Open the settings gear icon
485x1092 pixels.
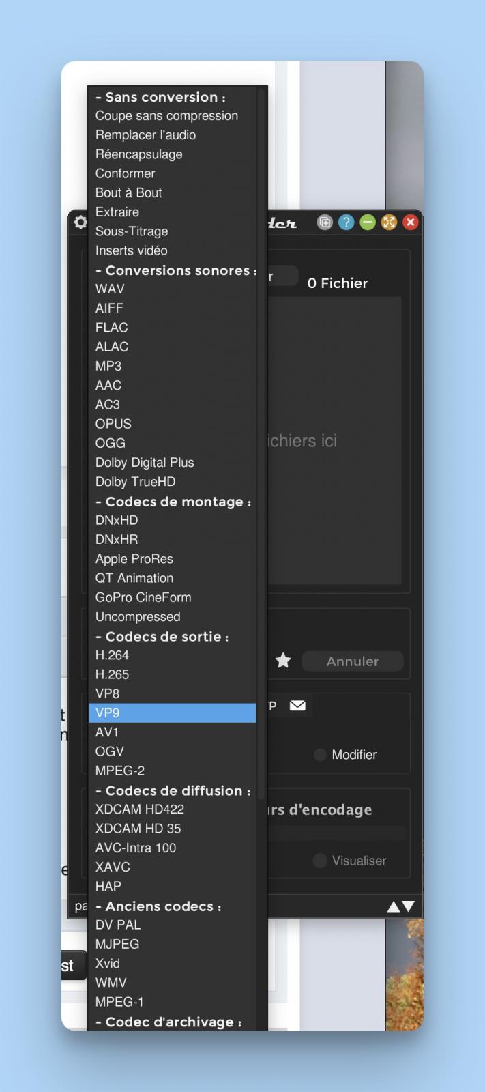point(80,222)
